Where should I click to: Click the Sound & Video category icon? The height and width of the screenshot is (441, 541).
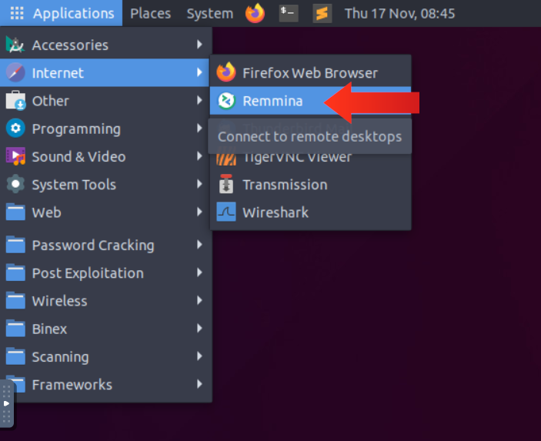tap(16, 157)
